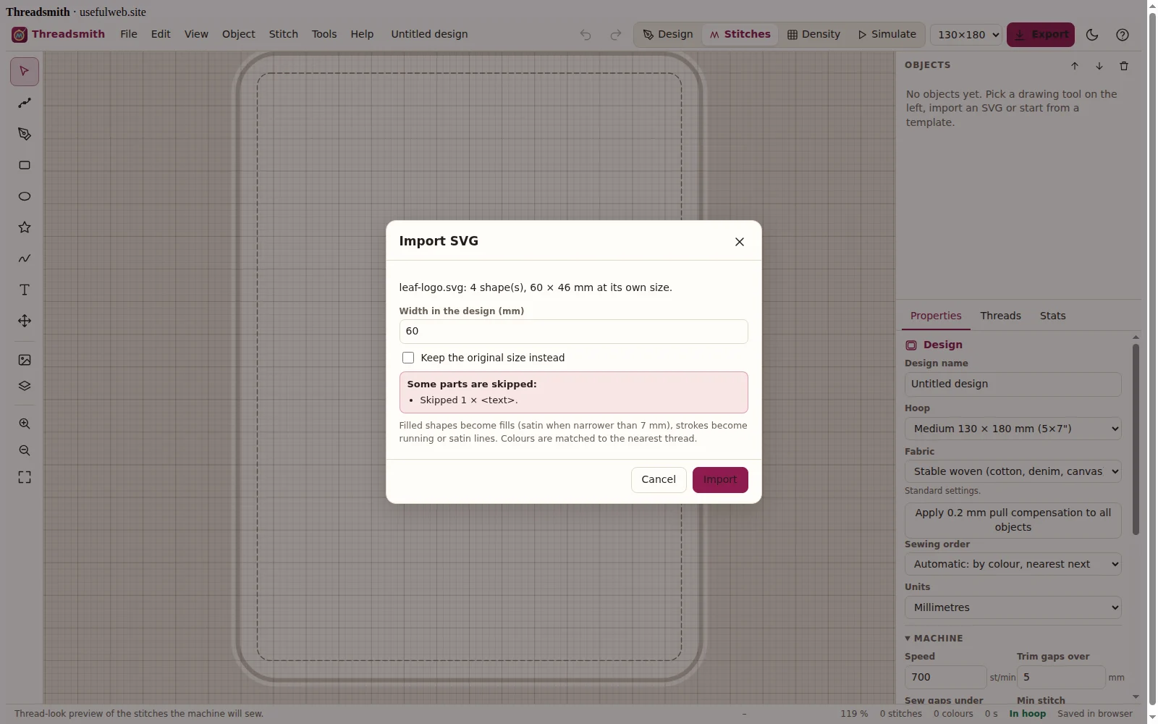Open the File menu

click(x=129, y=34)
